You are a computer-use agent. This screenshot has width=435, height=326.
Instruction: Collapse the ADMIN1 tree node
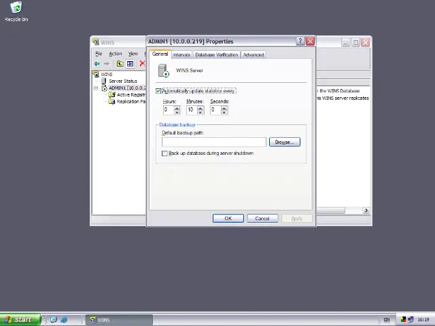click(96, 88)
